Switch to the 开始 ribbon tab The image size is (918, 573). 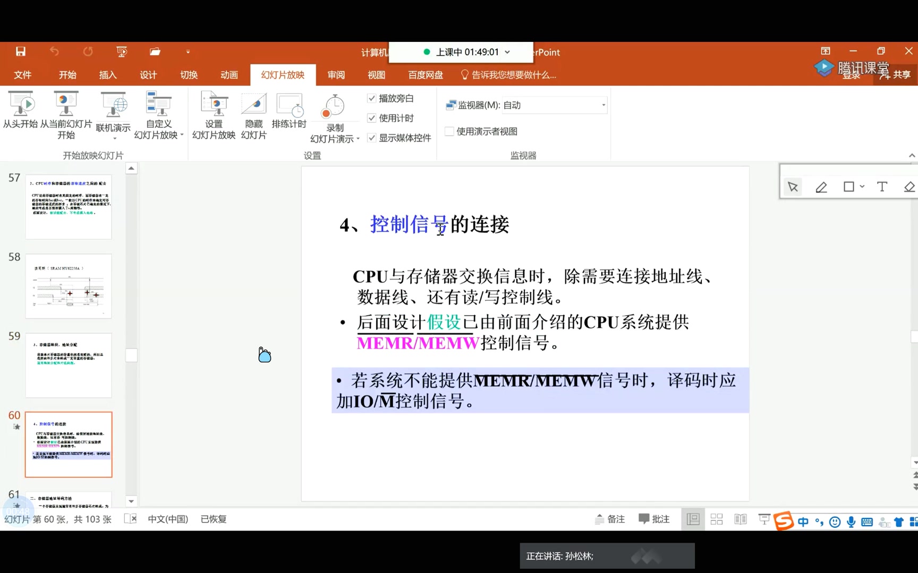coord(67,75)
